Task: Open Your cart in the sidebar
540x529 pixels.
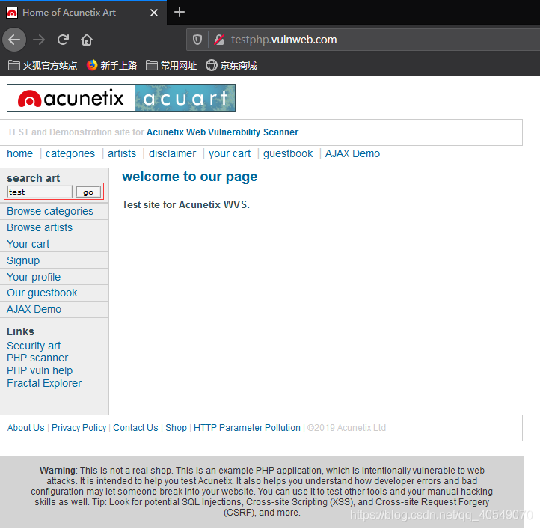Action: click(28, 245)
